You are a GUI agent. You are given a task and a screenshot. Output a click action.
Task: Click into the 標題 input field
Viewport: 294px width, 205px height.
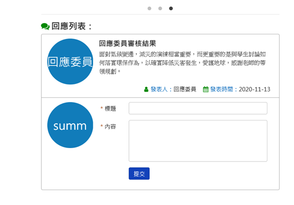(x=198, y=108)
